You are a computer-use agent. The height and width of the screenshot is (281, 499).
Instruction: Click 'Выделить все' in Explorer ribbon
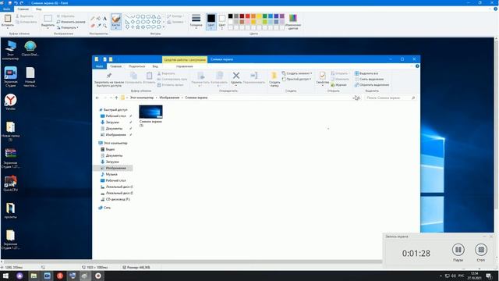tap(366, 73)
